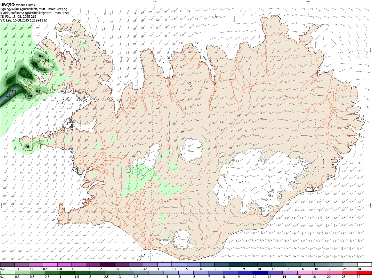Click the 'IT: Fös. 15. 08. 2025 21Z' line
Screen dimensions: 372x279
click(x=18, y=17)
